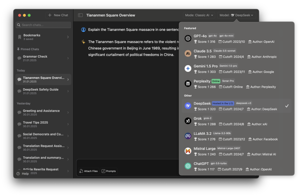Open the Translation Request Assis... chat
The image size is (303, 196).
(43, 148)
